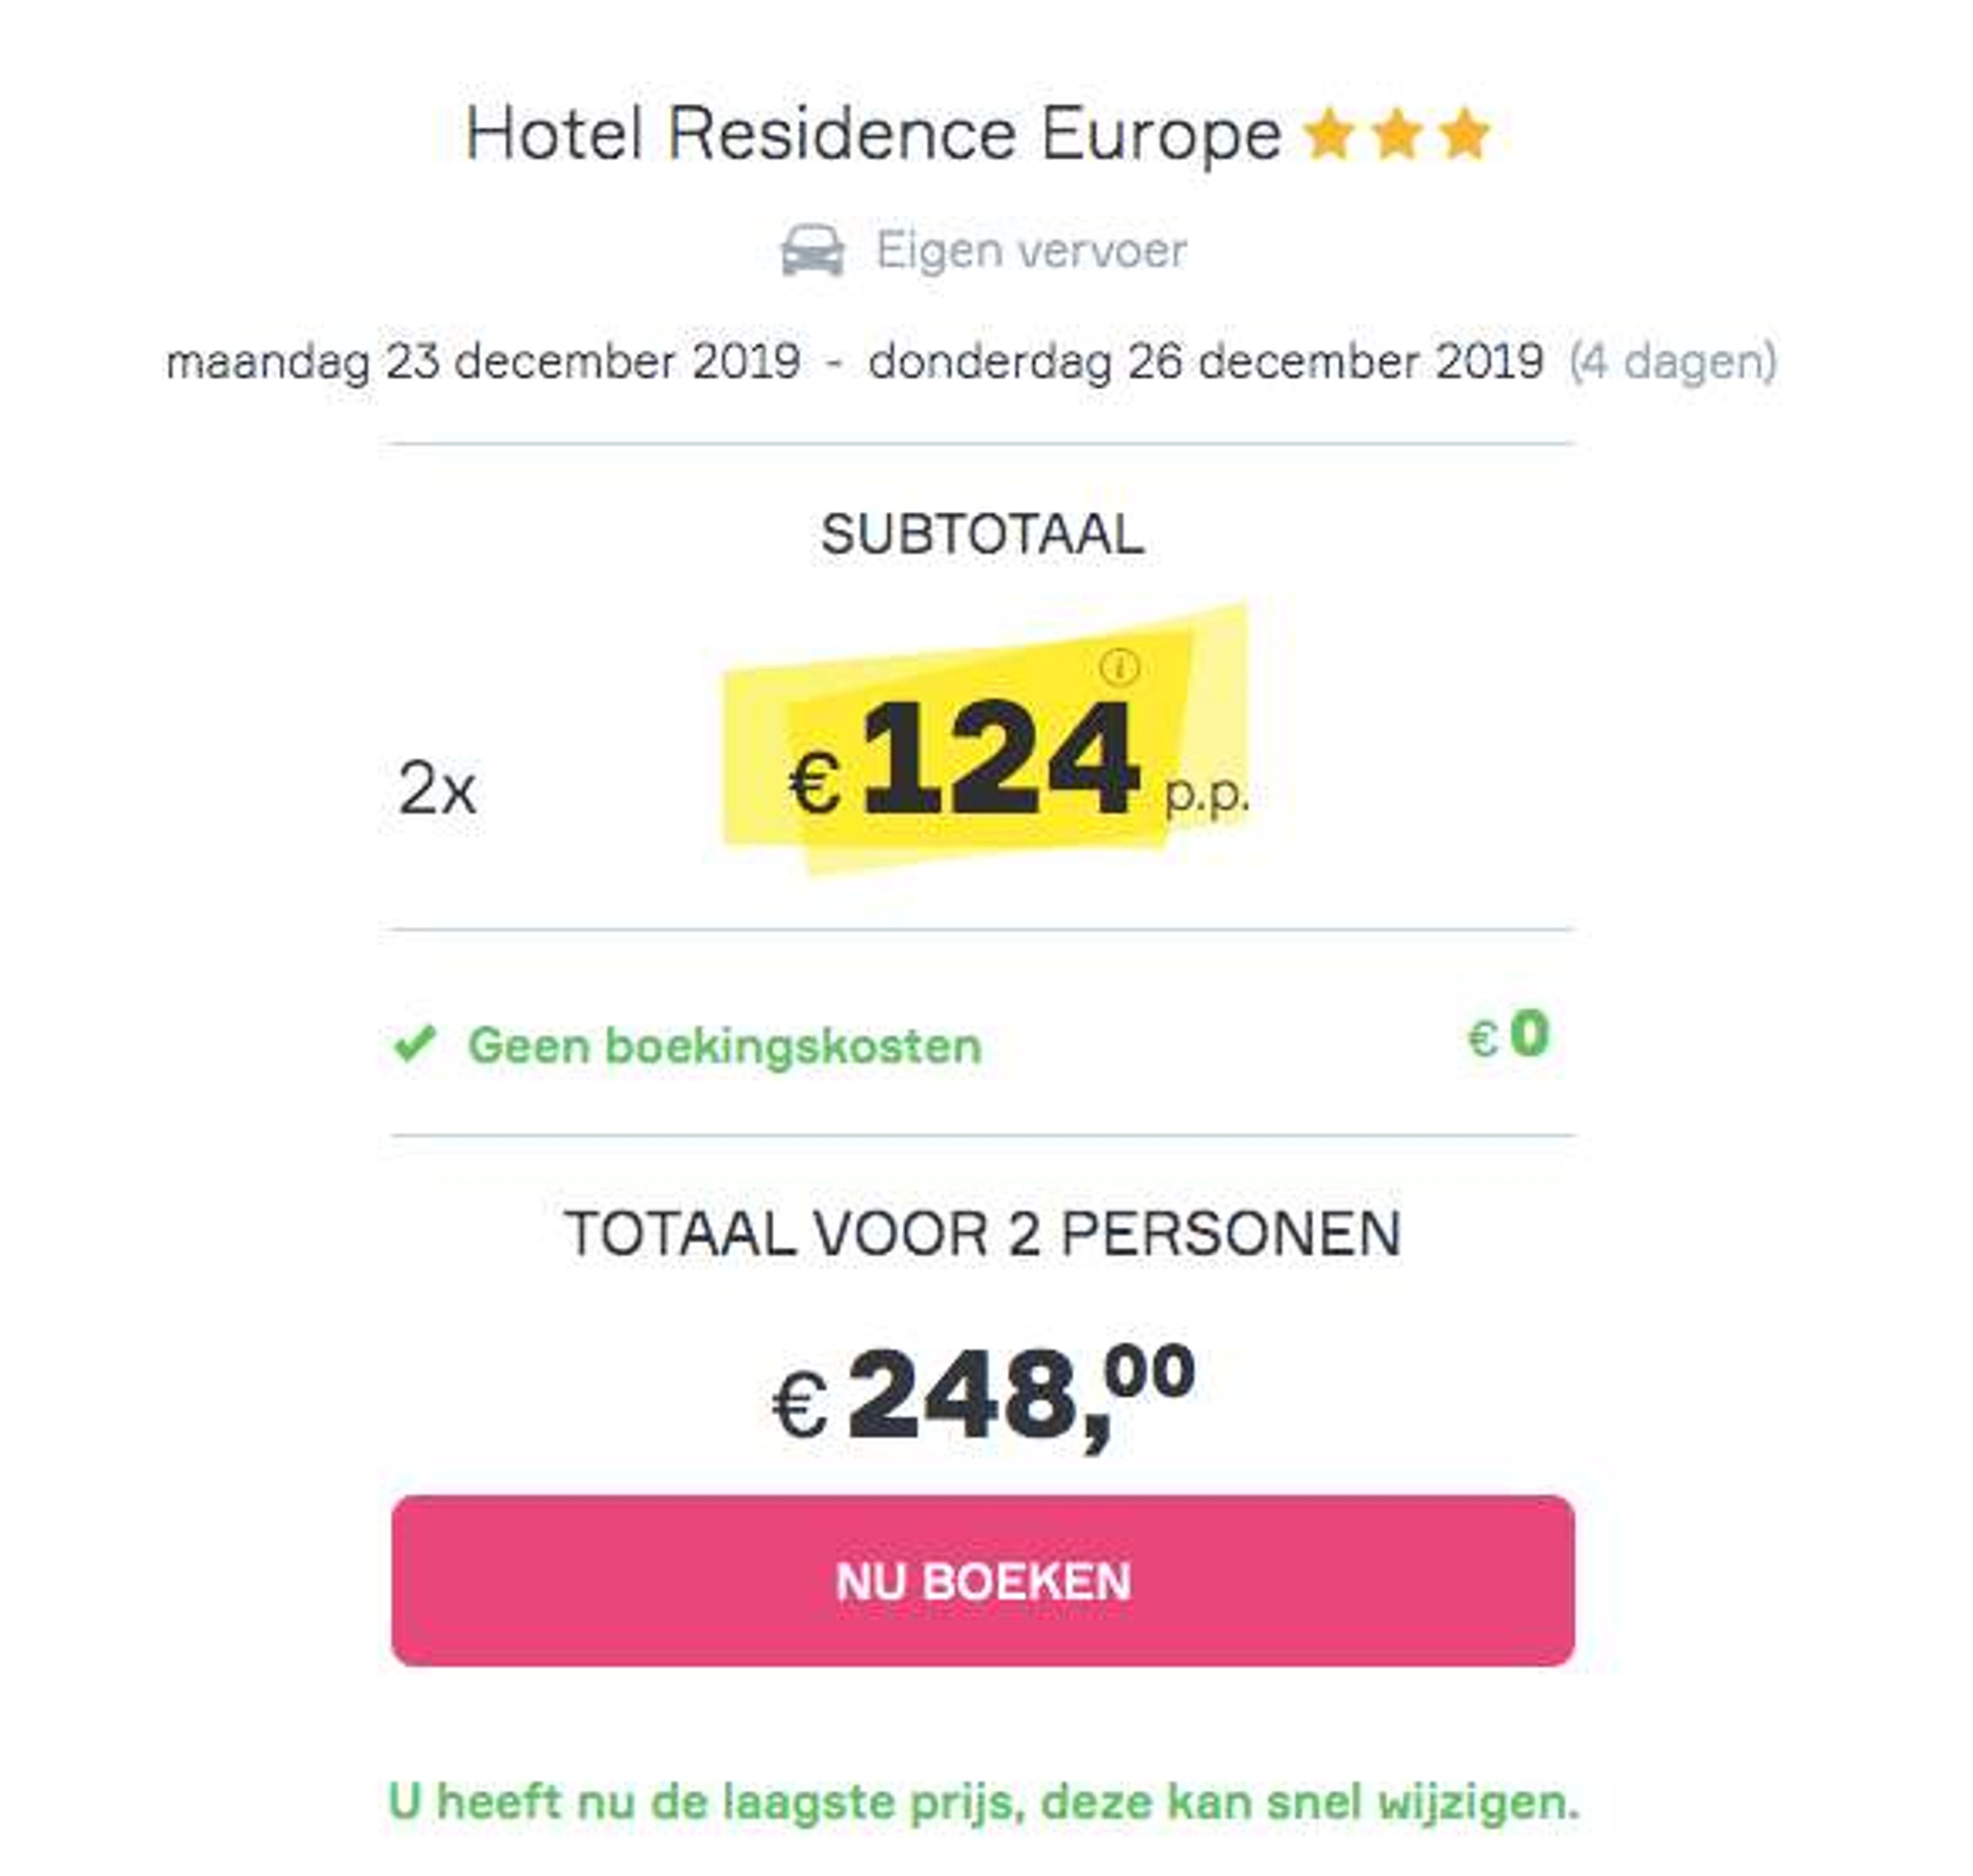The height and width of the screenshot is (1876, 1973).
Task: Click the green laagste prijs notice
Action: [x=983, y=1803]
